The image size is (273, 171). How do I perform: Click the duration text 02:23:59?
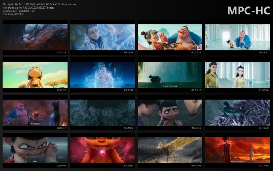coord(20,14)
